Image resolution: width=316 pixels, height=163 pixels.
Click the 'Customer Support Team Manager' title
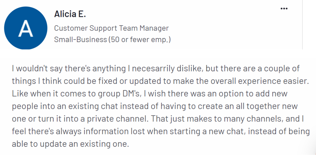pyautogui.click(x=112, y=28)
